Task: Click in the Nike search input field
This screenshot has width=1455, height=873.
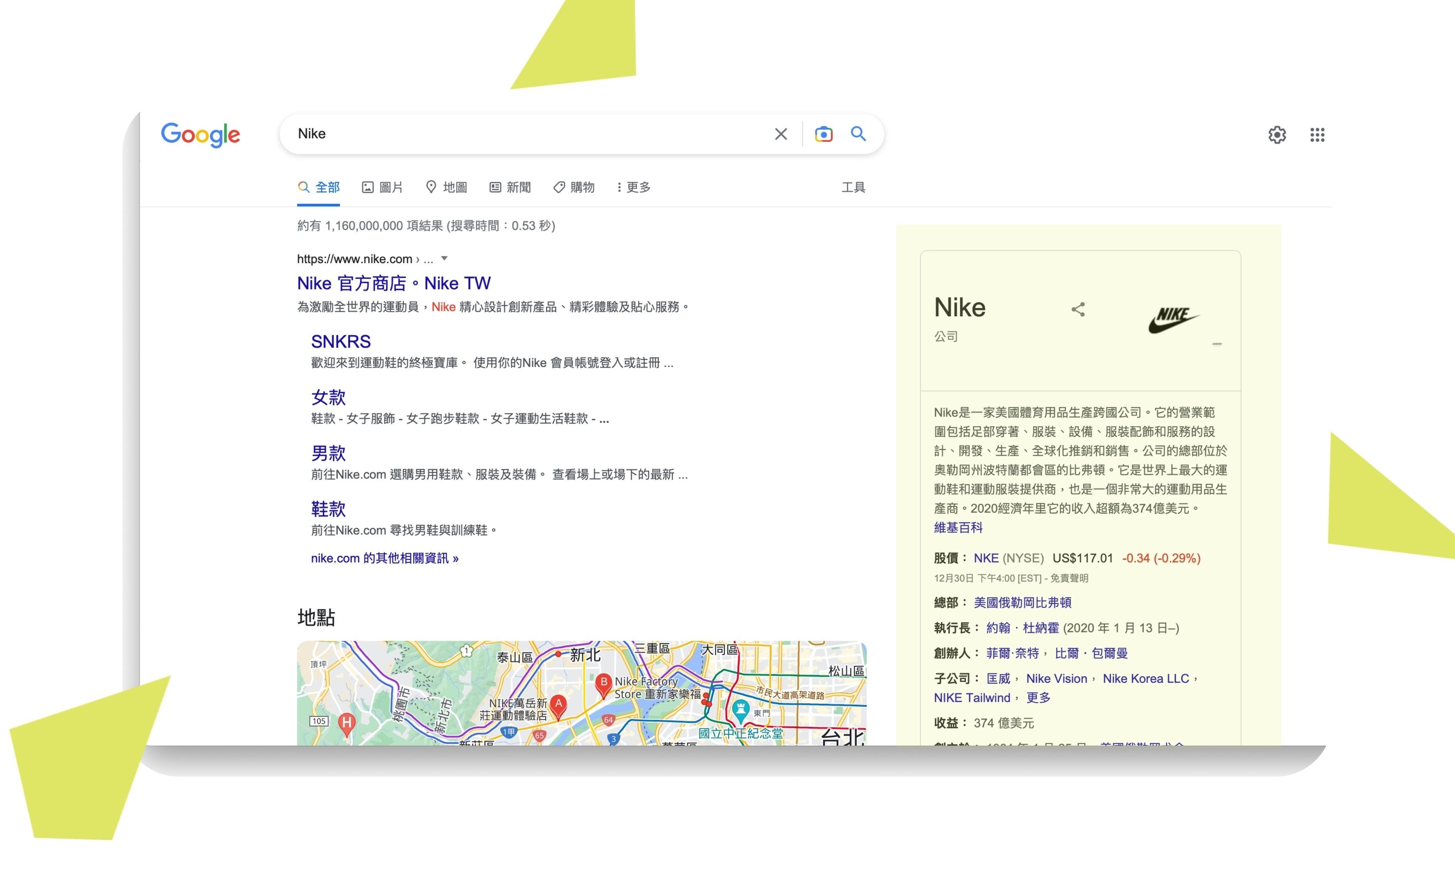Action: tap(530, 134)
